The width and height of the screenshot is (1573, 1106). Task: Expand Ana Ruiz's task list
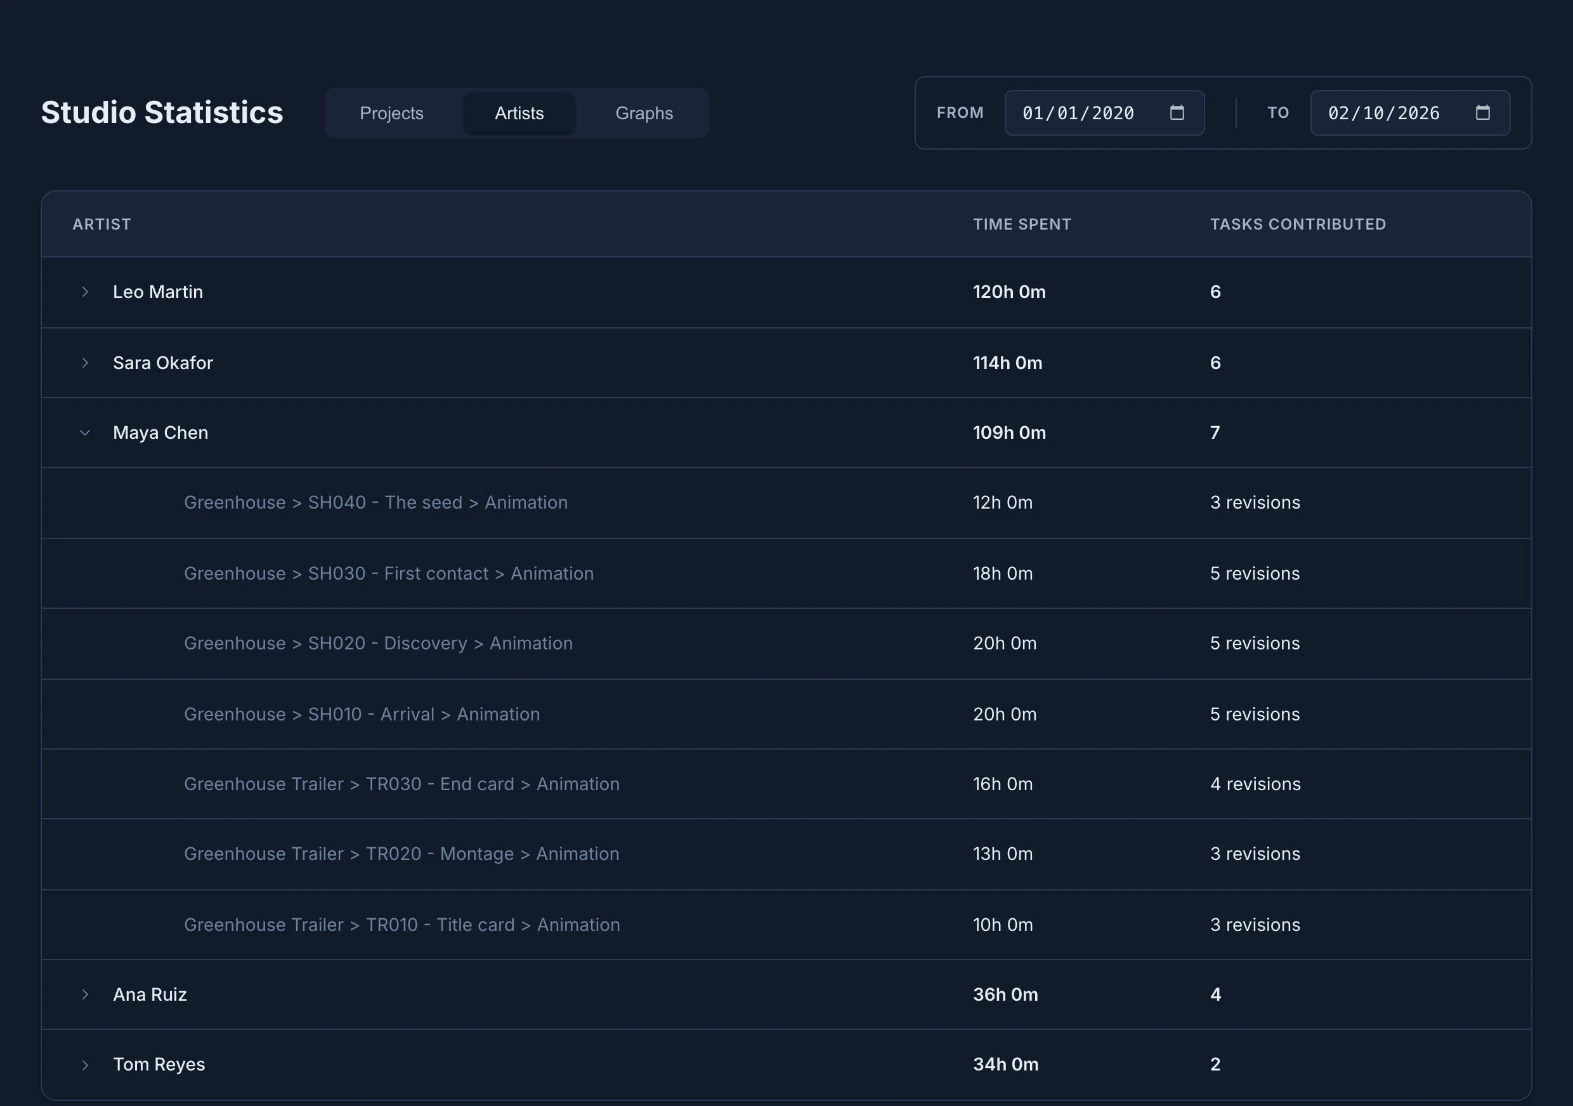coord(85,994)
